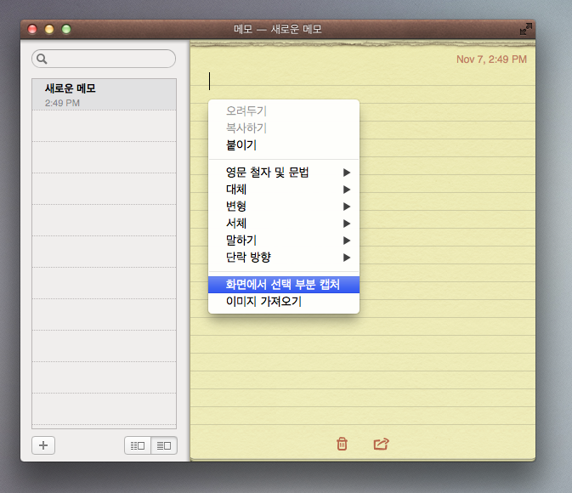Select 화면에서 선택 부분 캡처 menu item
The image size is (572, 493).
(283, 285)
